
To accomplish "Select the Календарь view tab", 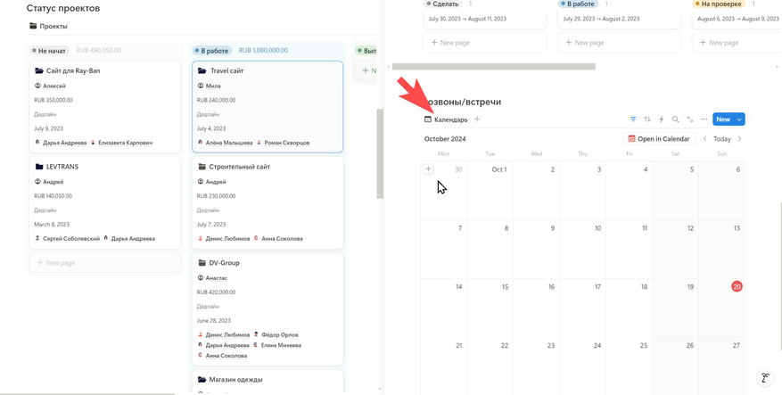I will coord(446,119).
